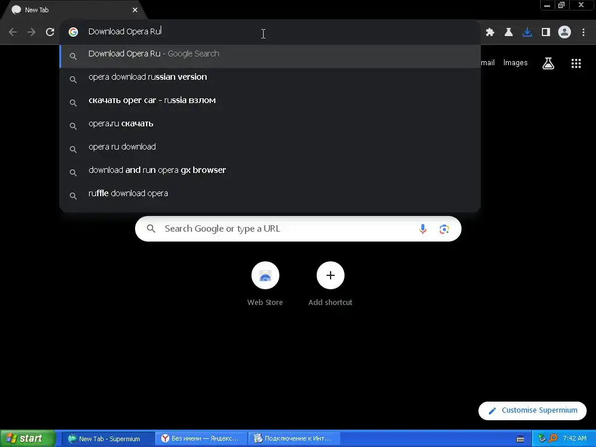Open the profile avatar menu
The height and width of the screenshot is (447, 596).
[565, 33]
